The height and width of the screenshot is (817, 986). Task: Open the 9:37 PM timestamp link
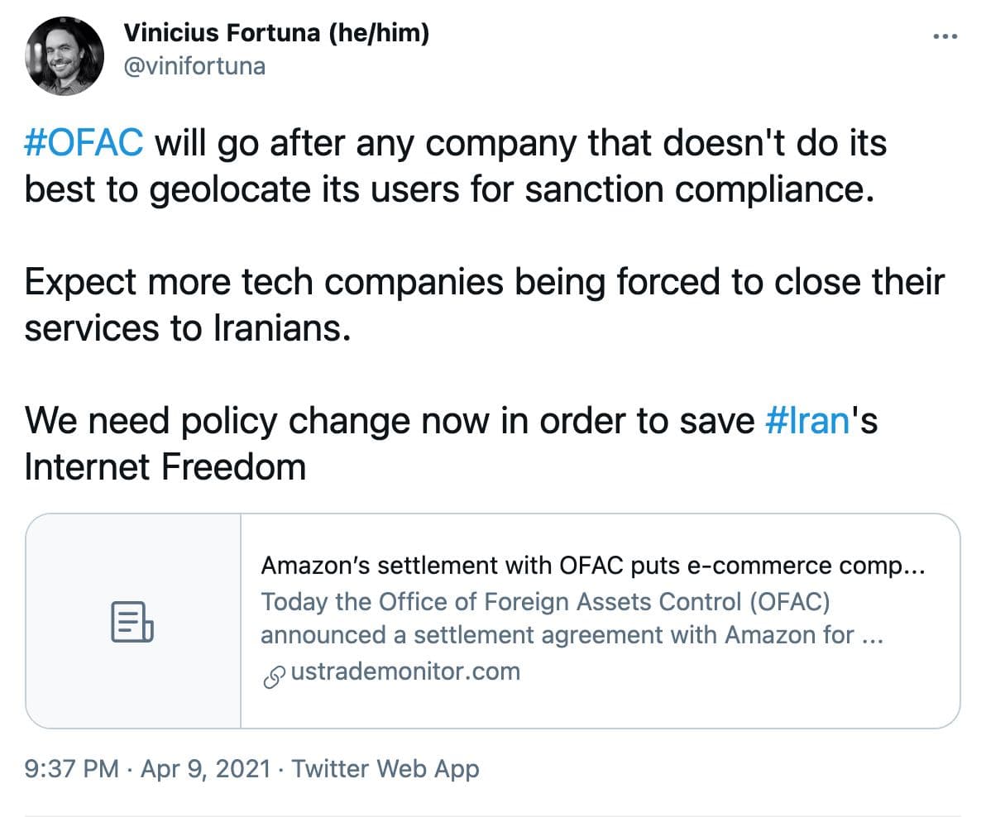point(71,768)
